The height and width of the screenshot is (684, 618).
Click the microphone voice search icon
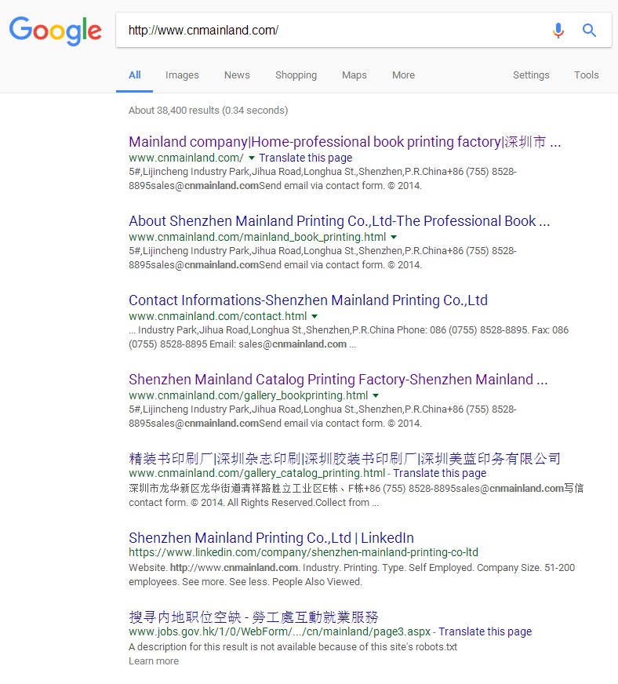(558, 31)
